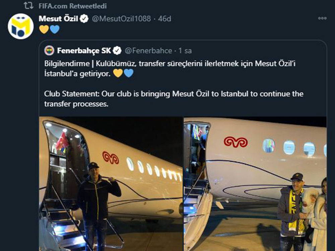
Task: Click yellow heart emoji after 'getiriyor.'
Action: pyautogui.click(x=118, y=73)
